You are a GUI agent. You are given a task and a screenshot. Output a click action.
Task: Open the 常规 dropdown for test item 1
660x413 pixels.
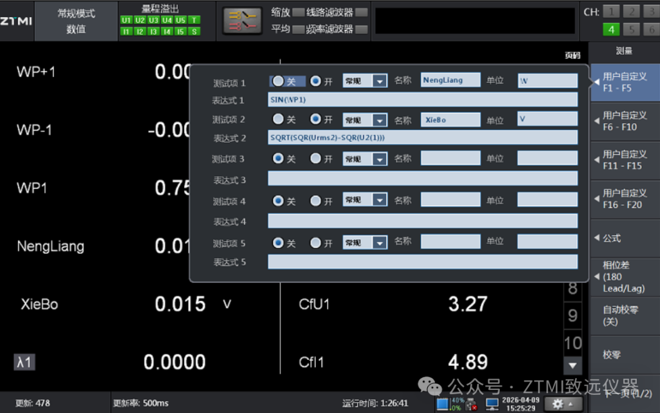click(x=380, y=81)
